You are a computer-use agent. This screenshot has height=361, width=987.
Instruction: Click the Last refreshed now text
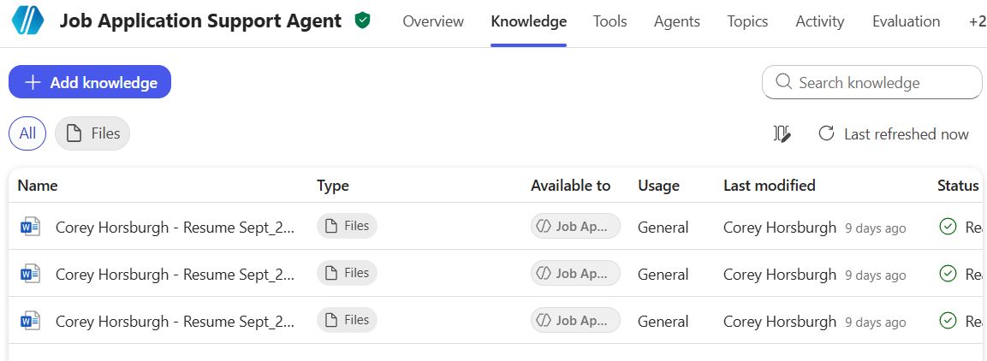pos(907,134)
